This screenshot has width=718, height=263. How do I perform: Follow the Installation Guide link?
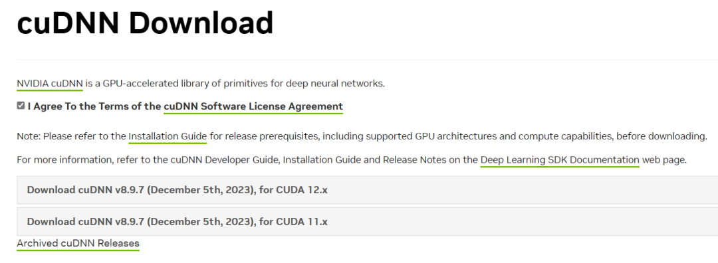[x=168, y=136]
